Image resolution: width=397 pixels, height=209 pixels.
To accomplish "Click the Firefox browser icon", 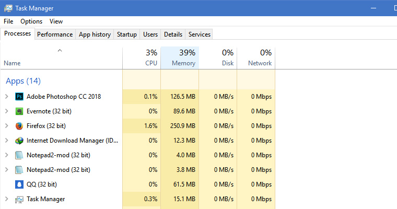I will coord(19,126).
